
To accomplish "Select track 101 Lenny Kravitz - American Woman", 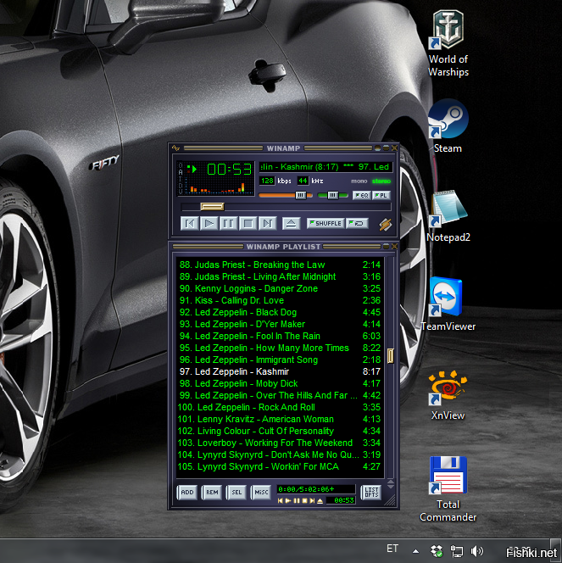I will [280, 419].
